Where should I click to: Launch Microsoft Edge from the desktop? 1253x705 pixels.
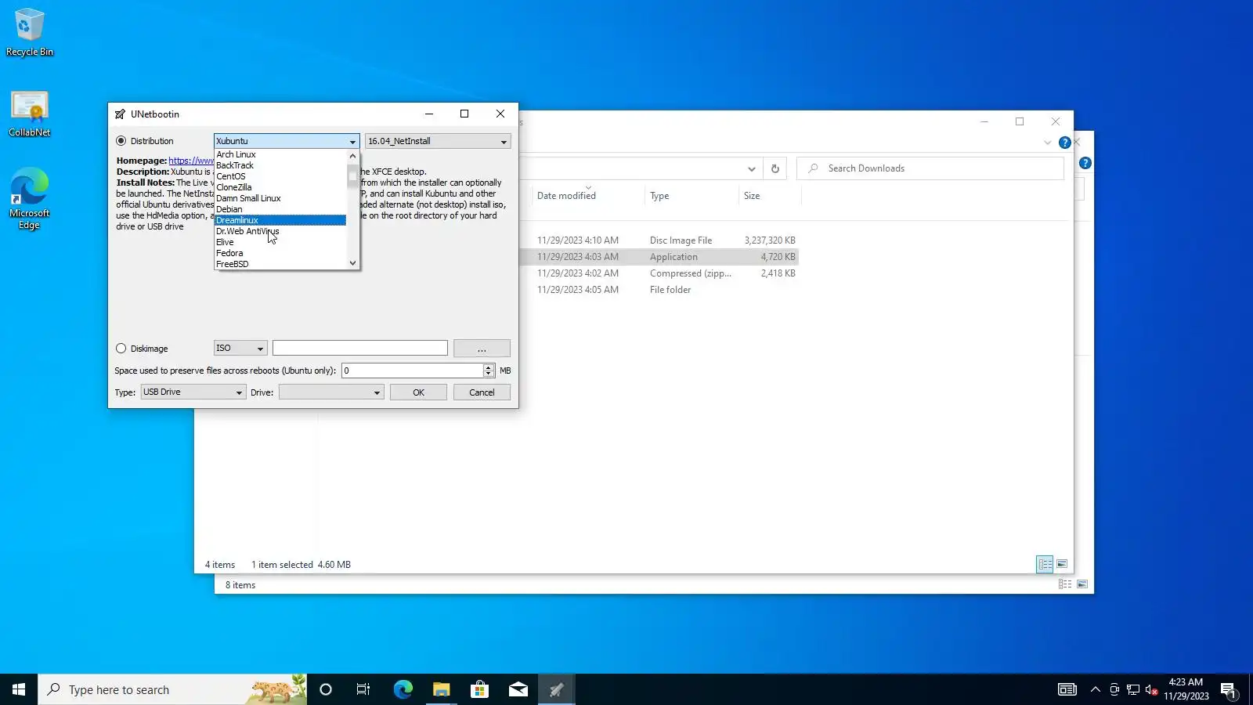(x=30, y=198)
